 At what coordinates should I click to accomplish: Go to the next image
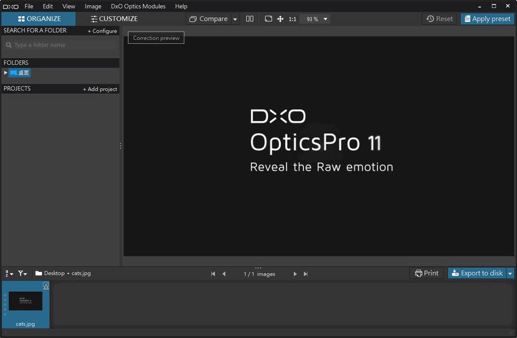click(295, 274)
